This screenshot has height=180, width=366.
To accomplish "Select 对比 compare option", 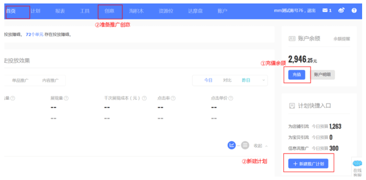I will pos(227,80).
